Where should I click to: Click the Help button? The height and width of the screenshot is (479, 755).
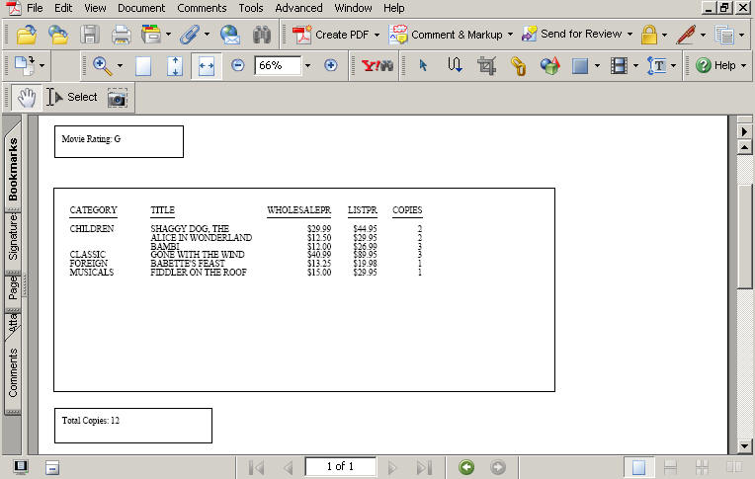715,65
